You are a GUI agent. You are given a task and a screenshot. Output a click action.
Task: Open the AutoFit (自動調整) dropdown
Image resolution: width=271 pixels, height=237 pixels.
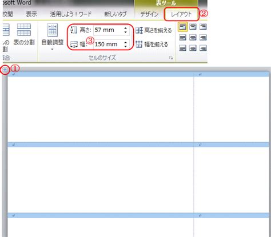53,37
